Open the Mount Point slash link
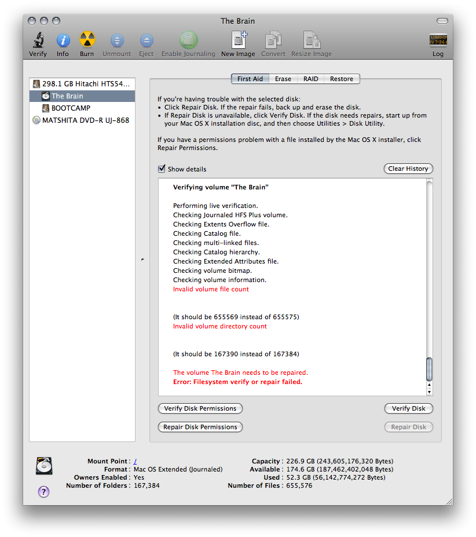The image size is (476, 537). tap(135, 461)
